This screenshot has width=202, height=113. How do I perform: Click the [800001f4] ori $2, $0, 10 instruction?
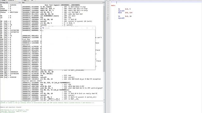(x=60, y=94)
